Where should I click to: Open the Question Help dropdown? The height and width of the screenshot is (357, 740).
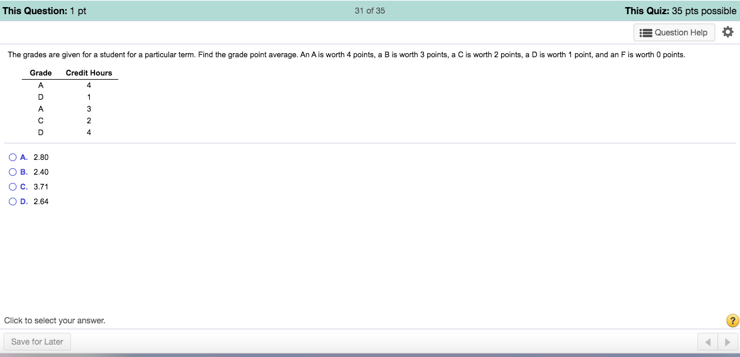click(674, 32)
